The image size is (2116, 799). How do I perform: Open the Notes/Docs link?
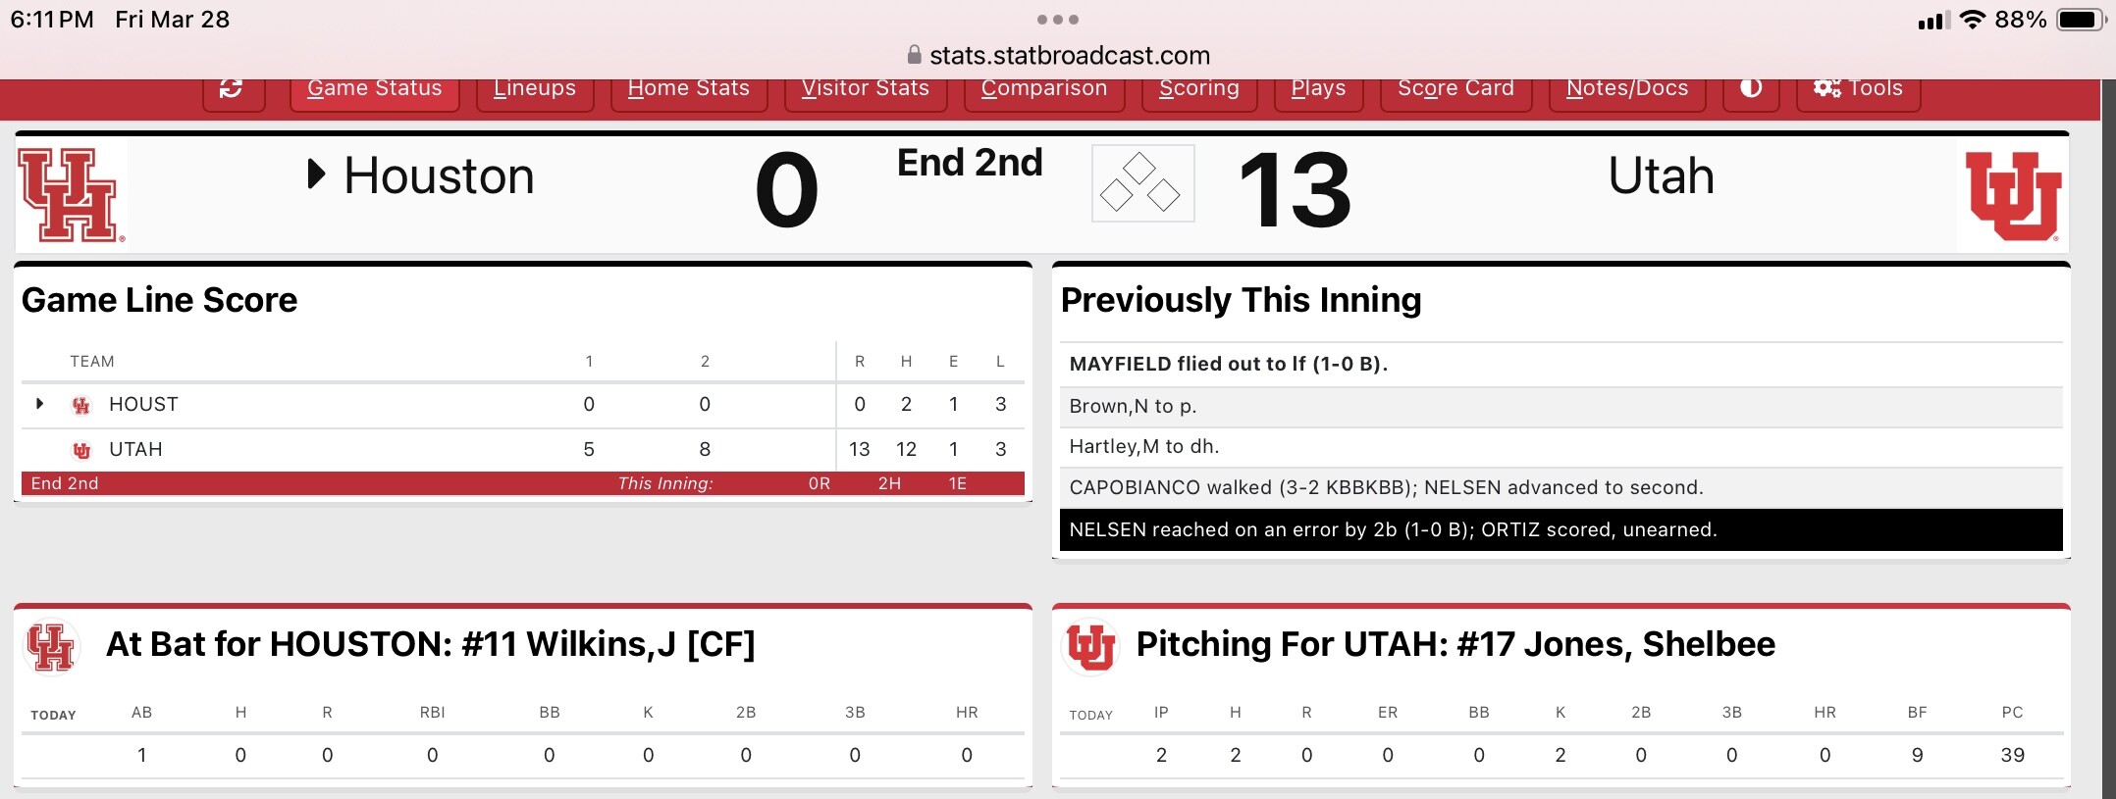(1627, 90)
